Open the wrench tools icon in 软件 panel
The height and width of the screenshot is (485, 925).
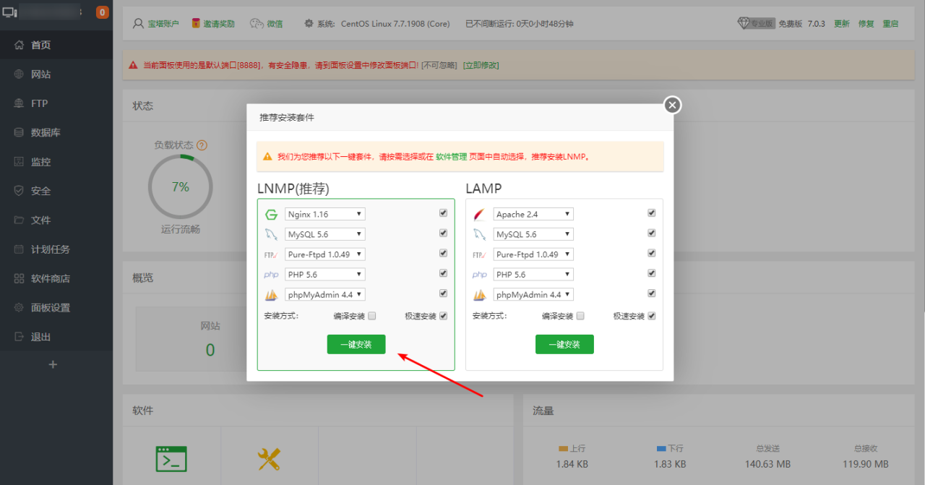[269, 459]
